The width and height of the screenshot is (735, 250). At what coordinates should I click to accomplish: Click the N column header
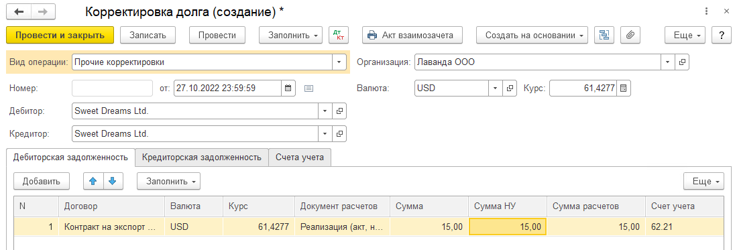(37, 206)
